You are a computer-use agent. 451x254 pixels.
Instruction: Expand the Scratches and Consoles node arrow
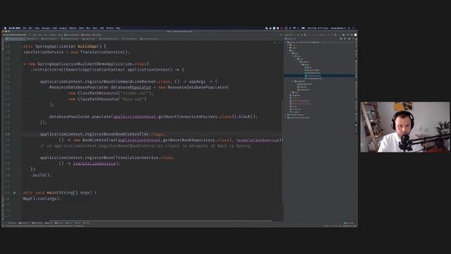pyautogui.click(x=285, y=118)
